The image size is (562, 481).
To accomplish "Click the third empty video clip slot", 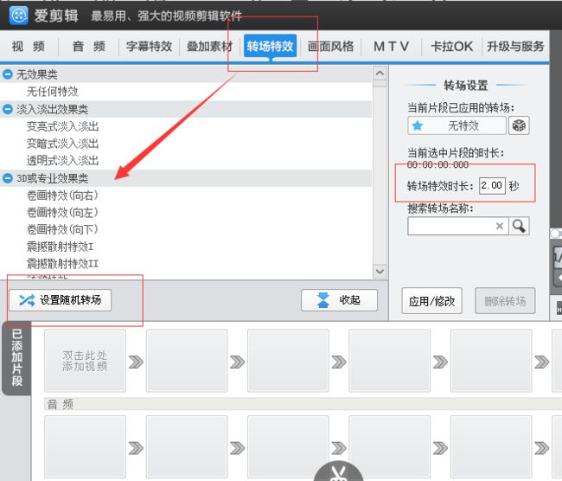I will pos(288,361).
